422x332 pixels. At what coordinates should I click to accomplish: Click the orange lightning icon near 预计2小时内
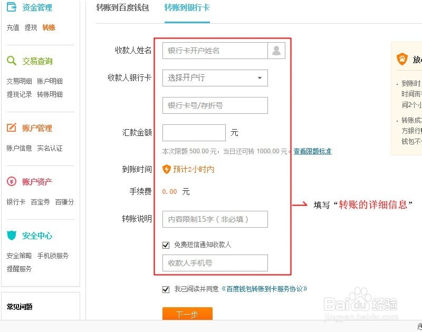pos(166,169)
